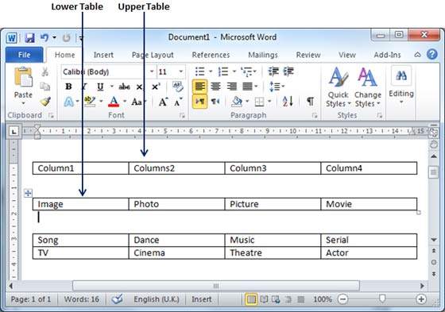Open Font dialog launcher
The height and width of the screenshot is (312, 445).
182,115
